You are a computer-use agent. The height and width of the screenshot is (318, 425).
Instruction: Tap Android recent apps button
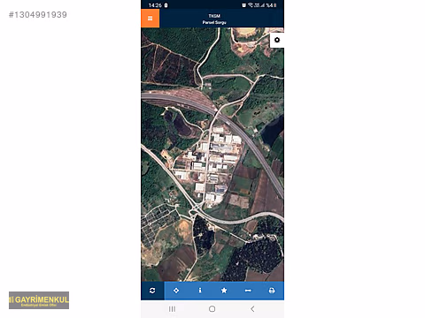[172, 309]
